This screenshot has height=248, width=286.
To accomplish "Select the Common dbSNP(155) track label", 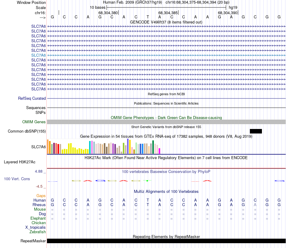I will (x=27, y=131).
